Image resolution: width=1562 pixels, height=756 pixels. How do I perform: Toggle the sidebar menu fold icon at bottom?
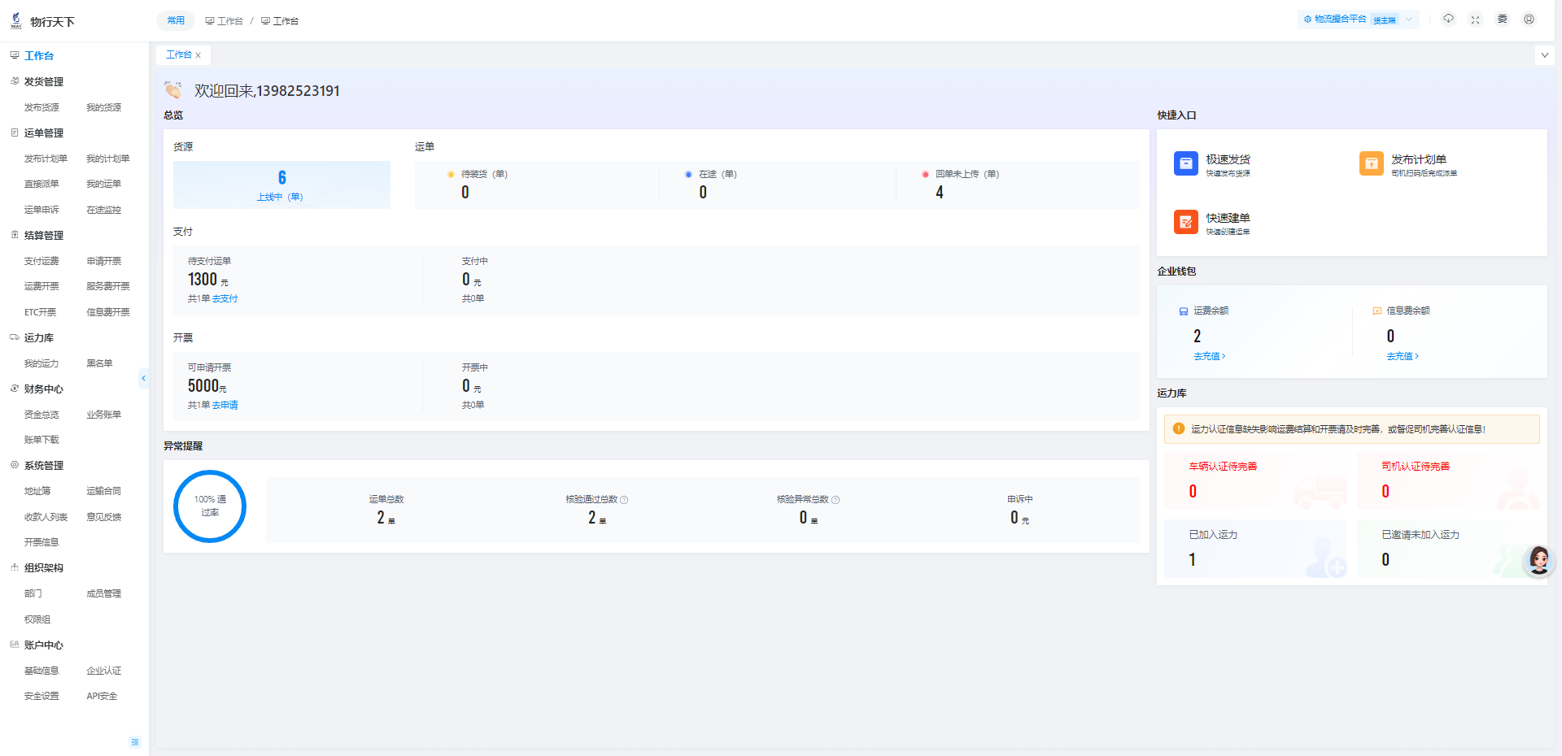tap(135, 741)
